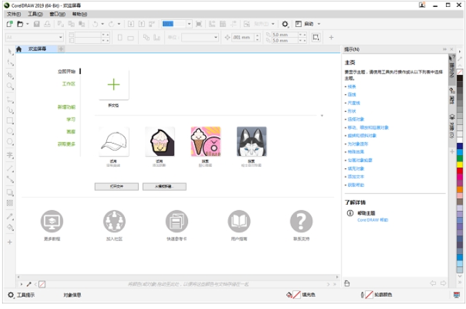Click the Redo arrow icon
The image size is (466, 309).
pyautogui.click(x=111, y=24)
